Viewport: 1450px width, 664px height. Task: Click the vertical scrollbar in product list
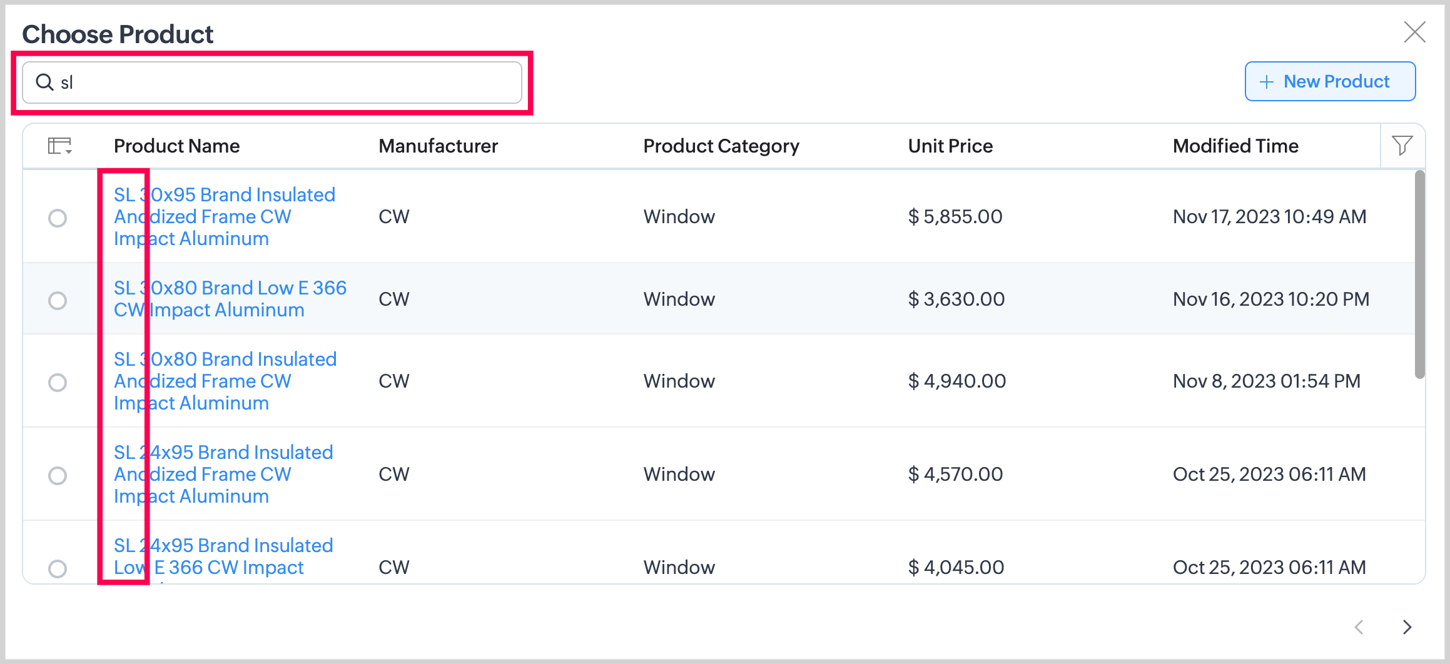pyautogui.click(x=1419, y=275)
